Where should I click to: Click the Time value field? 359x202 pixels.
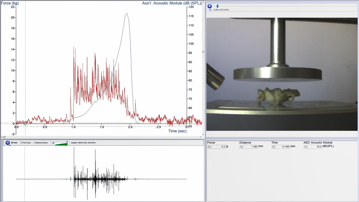(283, 147)
